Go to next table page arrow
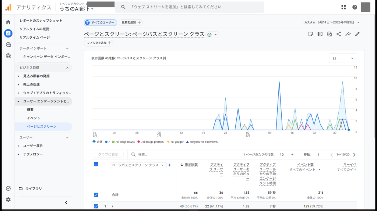377x211 pixels. 354,154
